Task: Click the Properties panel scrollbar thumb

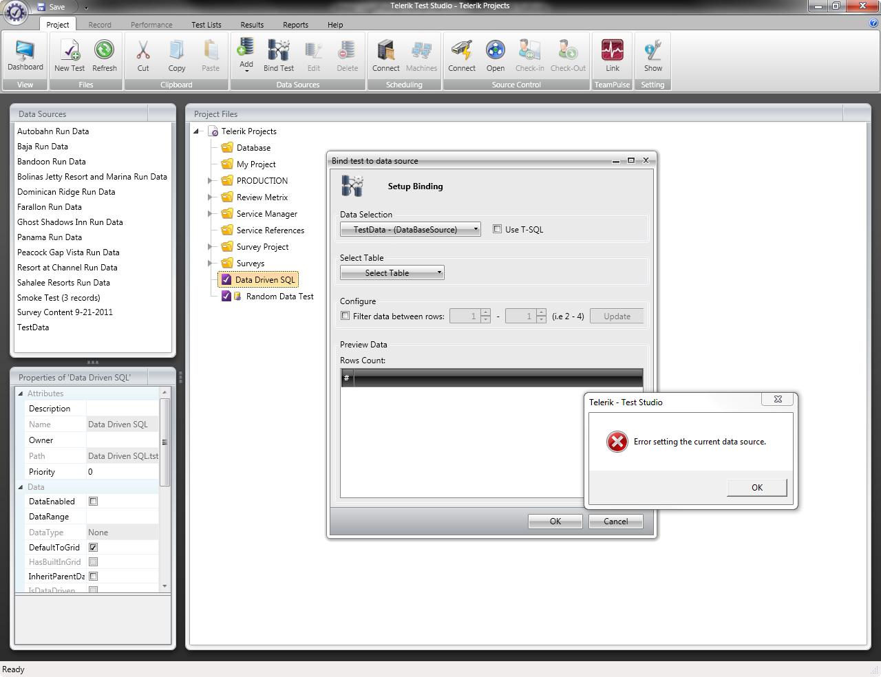Action: [164, 442]
